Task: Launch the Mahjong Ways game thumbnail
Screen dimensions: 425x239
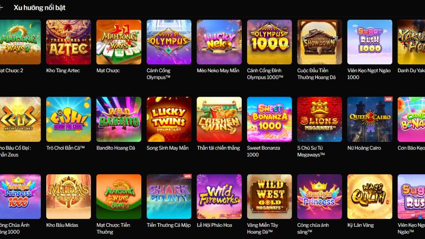Action: pos(118,42)
